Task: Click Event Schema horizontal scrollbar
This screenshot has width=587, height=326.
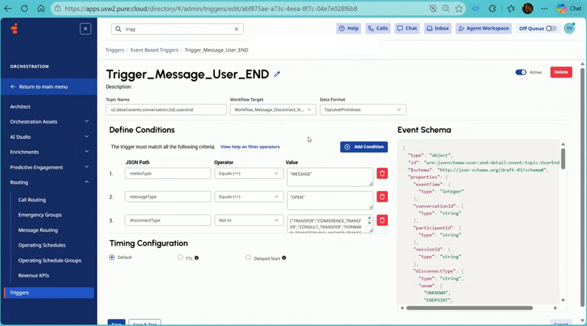Action: pos(470,308)
